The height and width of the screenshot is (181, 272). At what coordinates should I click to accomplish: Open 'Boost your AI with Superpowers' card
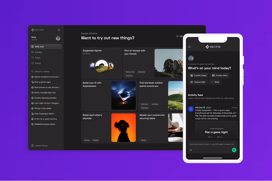[x=109, y=95]
